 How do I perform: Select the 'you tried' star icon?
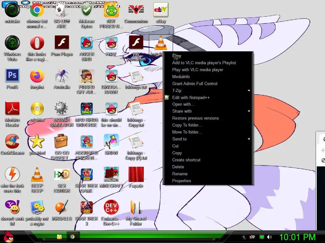(37, 141)
